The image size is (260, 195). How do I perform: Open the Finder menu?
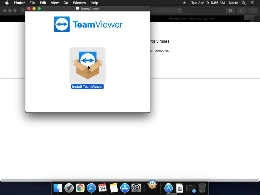click(x=19, y=3)
